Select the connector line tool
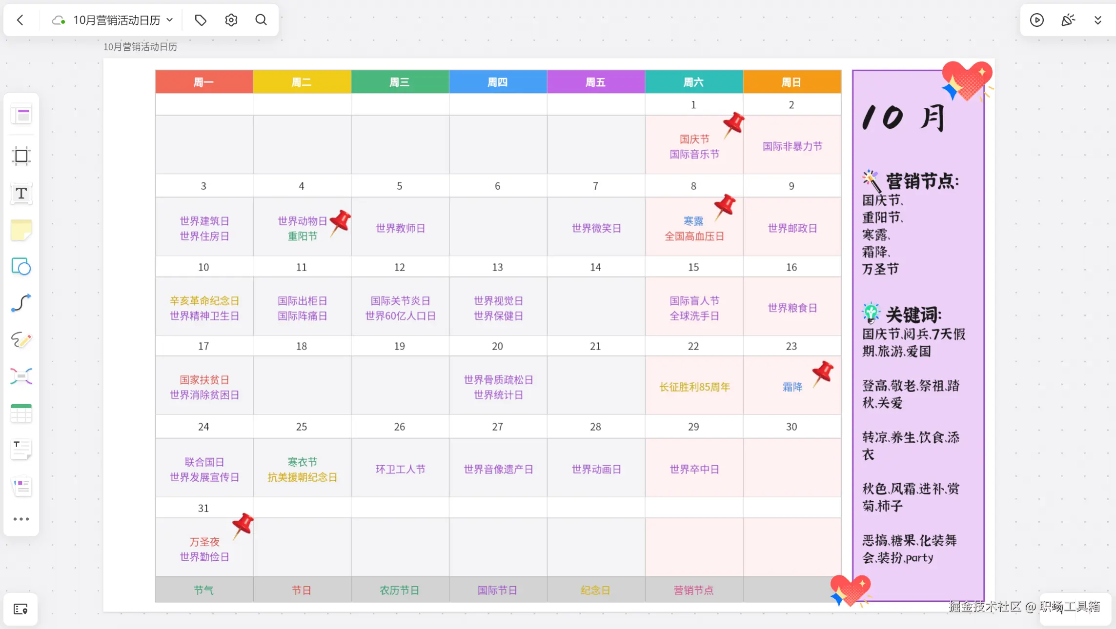Viewport: 1116px width, 629px height. [x=21, y=303]
